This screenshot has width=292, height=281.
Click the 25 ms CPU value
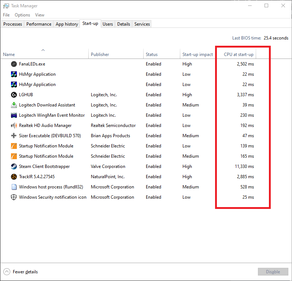[x=248, y=197]
